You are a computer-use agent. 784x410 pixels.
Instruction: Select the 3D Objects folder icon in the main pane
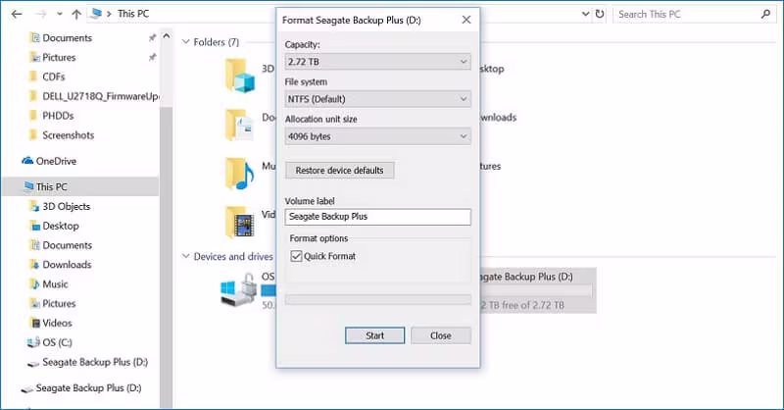point(240,76)
